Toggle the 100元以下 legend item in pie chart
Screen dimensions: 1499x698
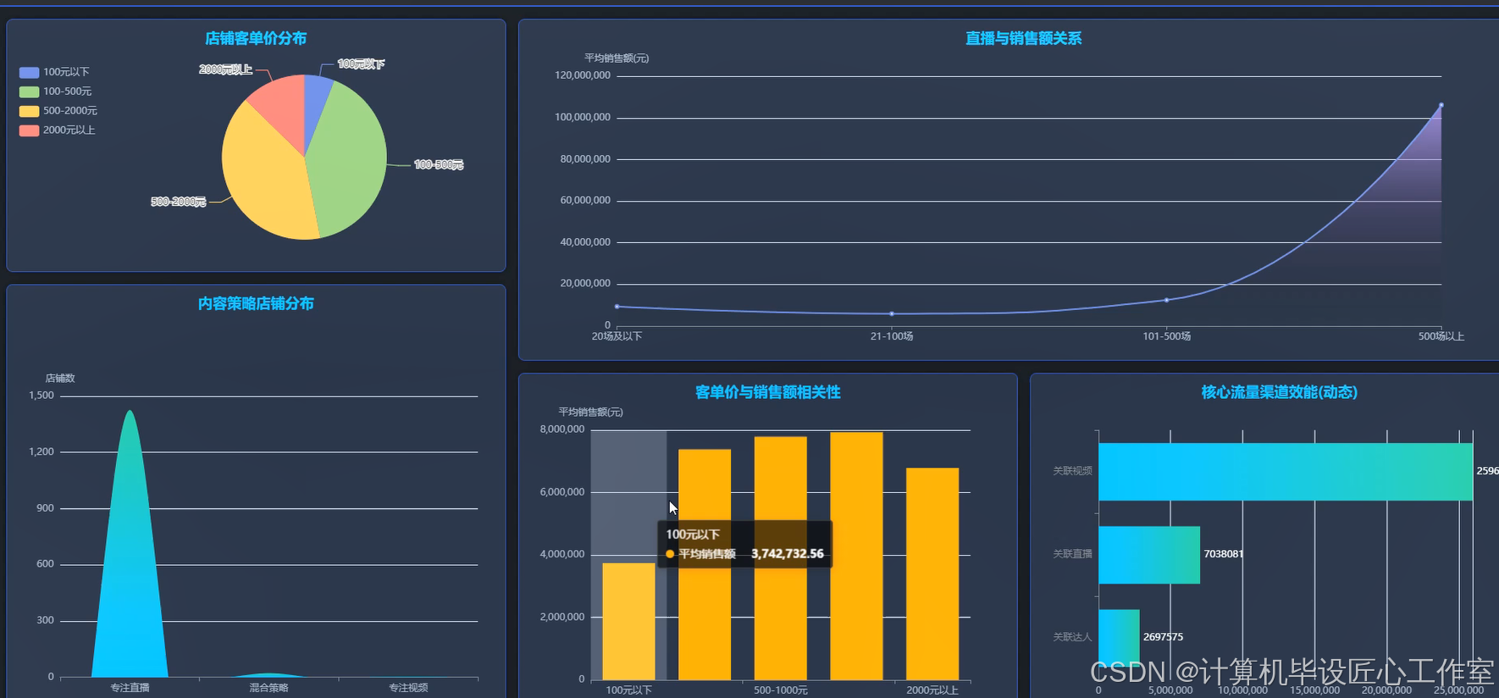[54, 72]
